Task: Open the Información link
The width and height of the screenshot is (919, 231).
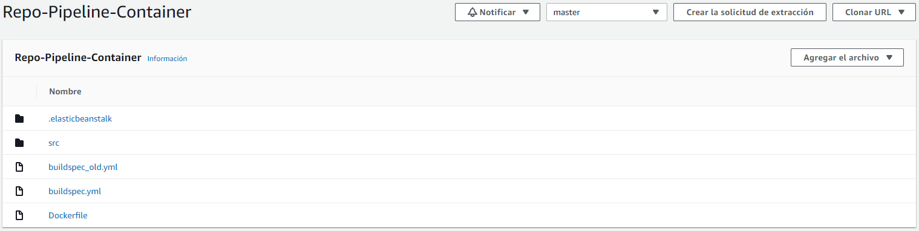Action: [x=168, y=59]
